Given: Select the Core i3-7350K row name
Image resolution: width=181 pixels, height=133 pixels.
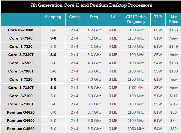Looking at the screenshot, I should pos(21,30).
